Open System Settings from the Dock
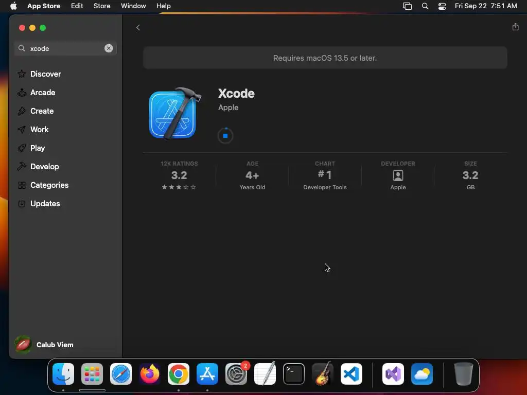 tap(236, 374)
